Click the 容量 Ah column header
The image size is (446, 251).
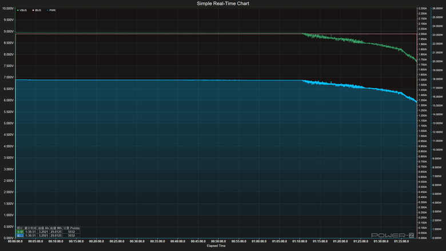[x=43, y=228]
